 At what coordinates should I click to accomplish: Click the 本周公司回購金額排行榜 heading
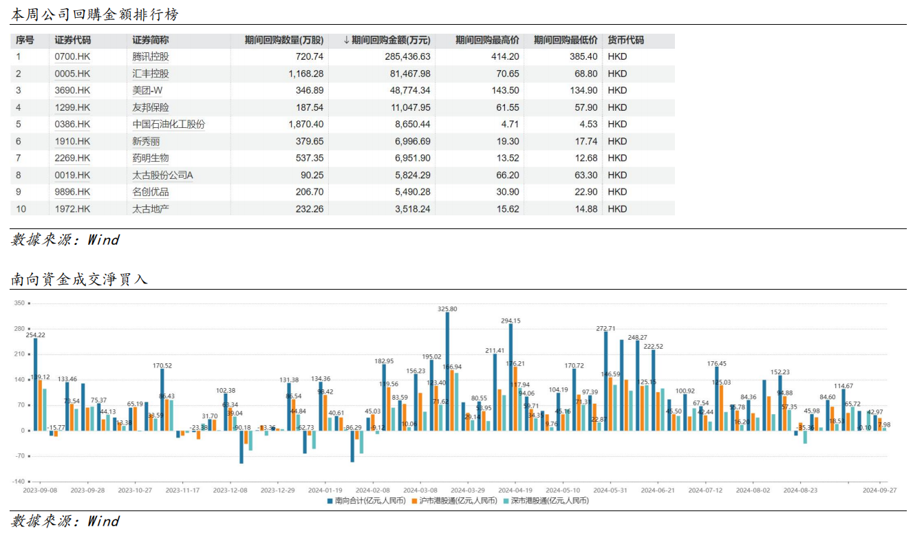click(x=96, y=14)
